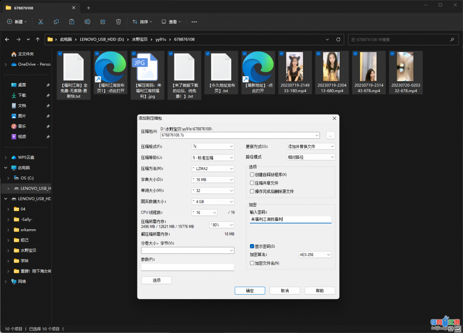Image resolution: width=463 pixels, height=333 pixels.
Task: Open 固实数据大小 4 GB dropdown
Action: click(213, 202)
